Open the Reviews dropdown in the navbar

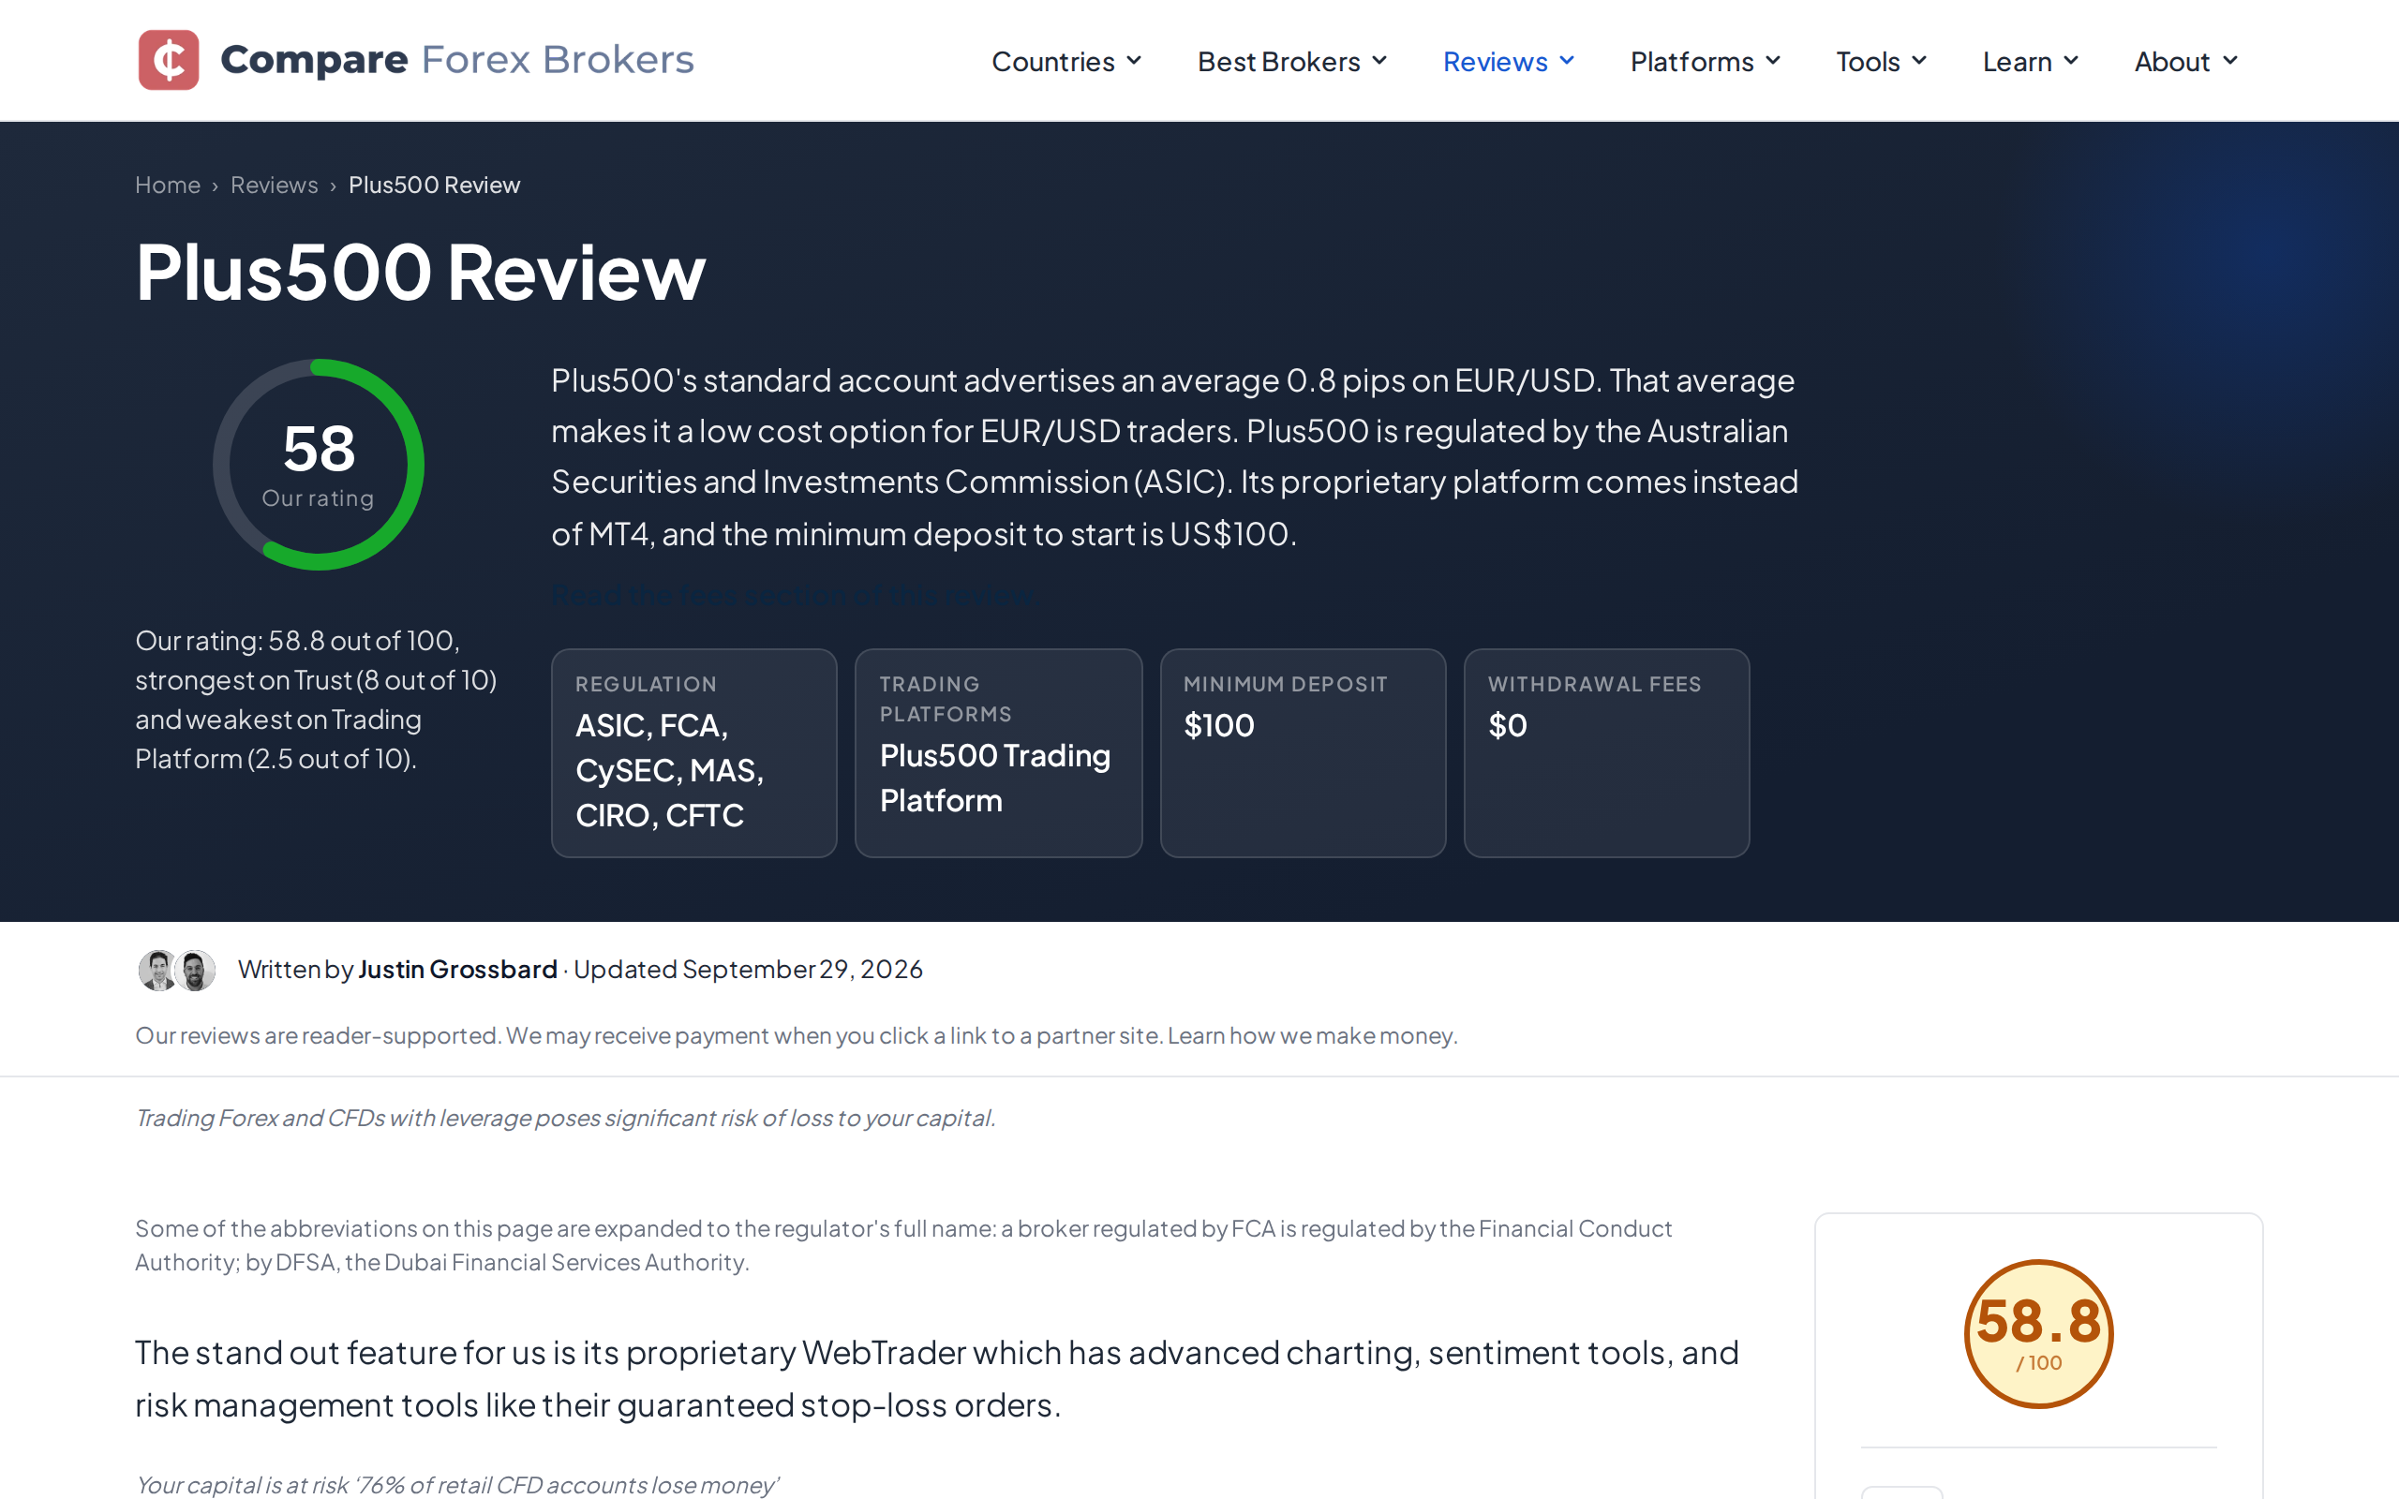[x=1508, y=62]
